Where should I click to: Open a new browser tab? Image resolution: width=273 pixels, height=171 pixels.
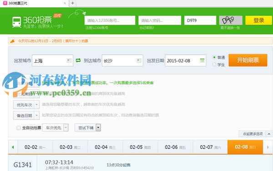click(73, 3)
